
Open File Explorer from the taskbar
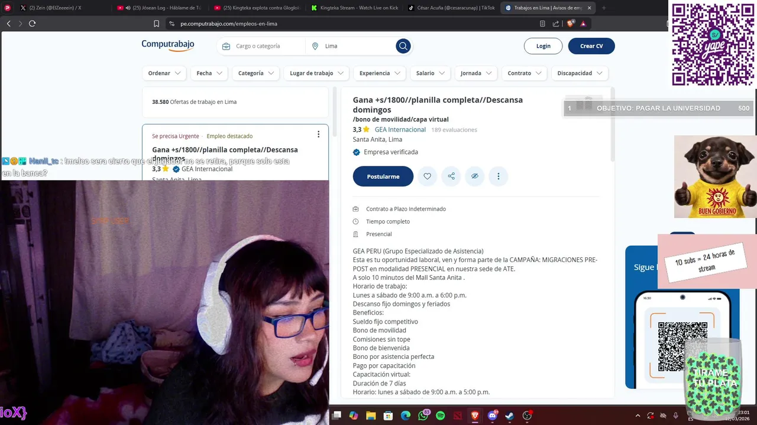point(371,416)
